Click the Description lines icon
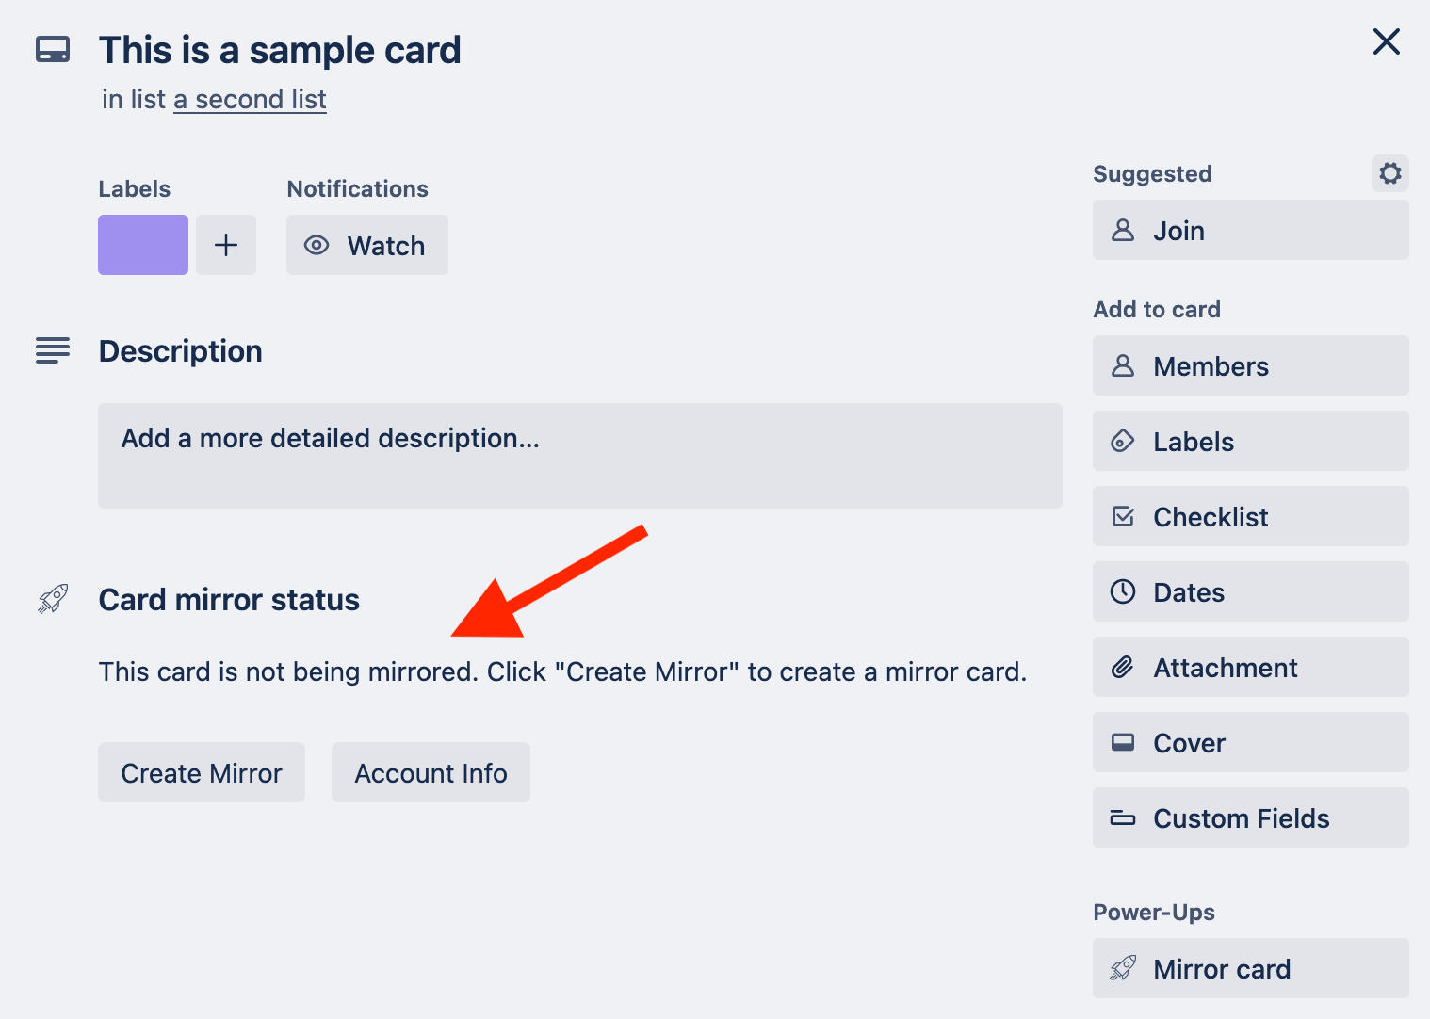The height and width of the screenshot is (1019, 1430). click(53, 350)
